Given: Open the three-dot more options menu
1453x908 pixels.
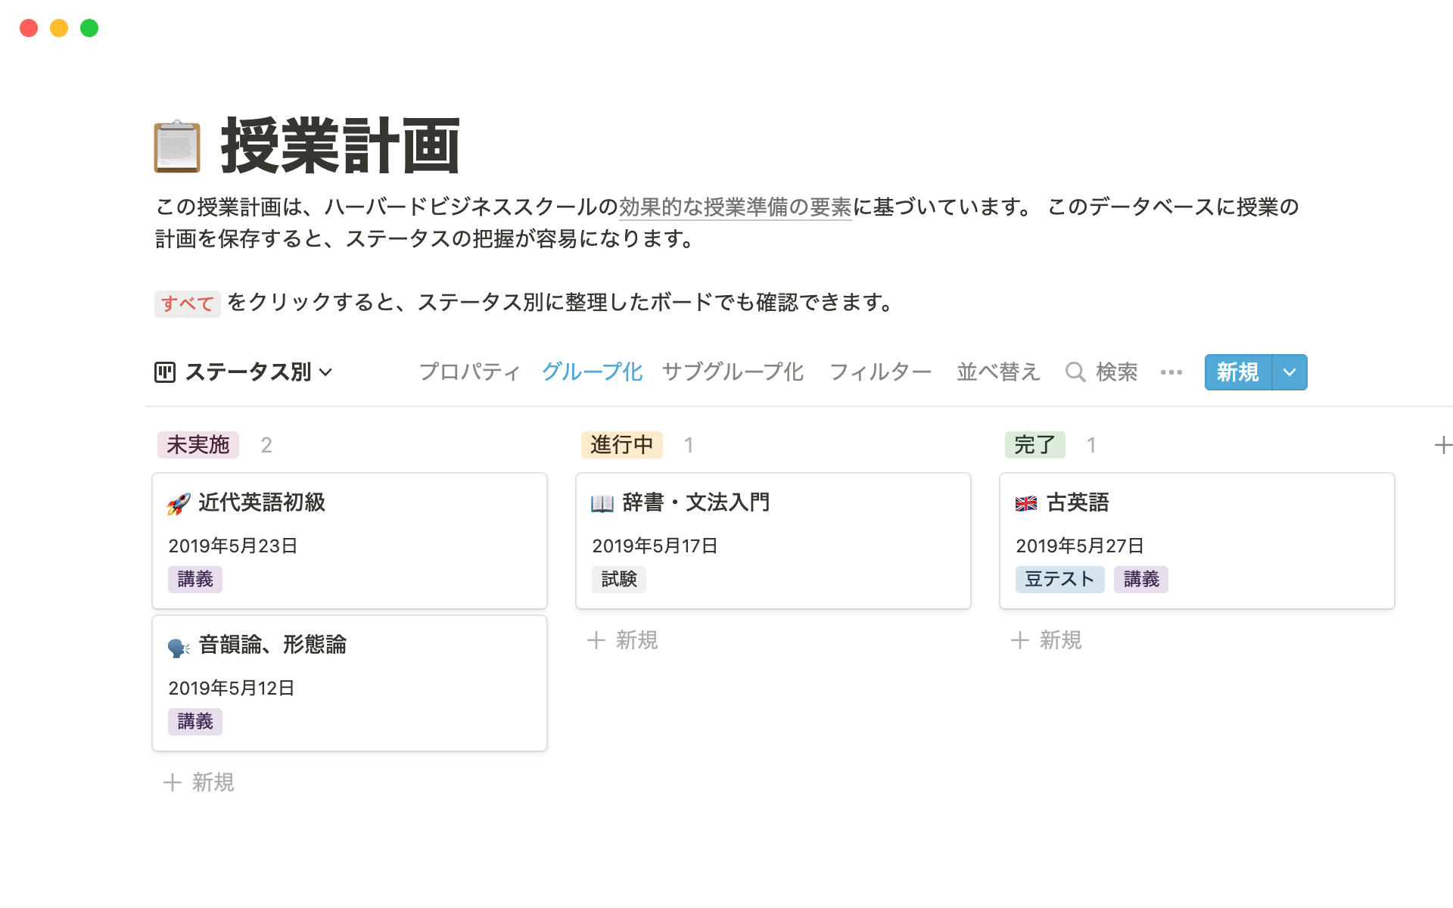Looking at the screenshot, I should [1171, 372].
